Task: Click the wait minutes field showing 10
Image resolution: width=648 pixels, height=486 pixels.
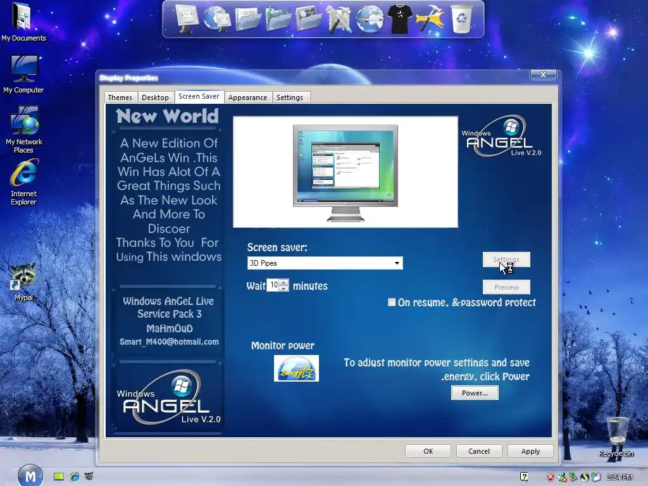Action: [x=273, y=285]
